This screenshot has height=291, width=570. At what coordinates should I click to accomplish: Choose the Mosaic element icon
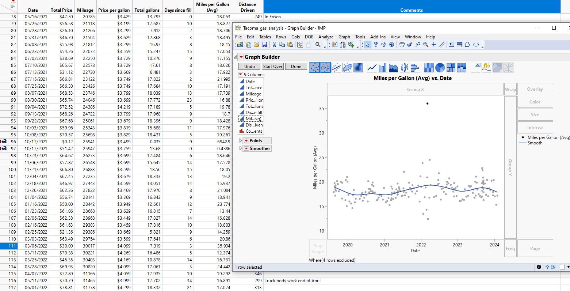(x=462, y=68)
